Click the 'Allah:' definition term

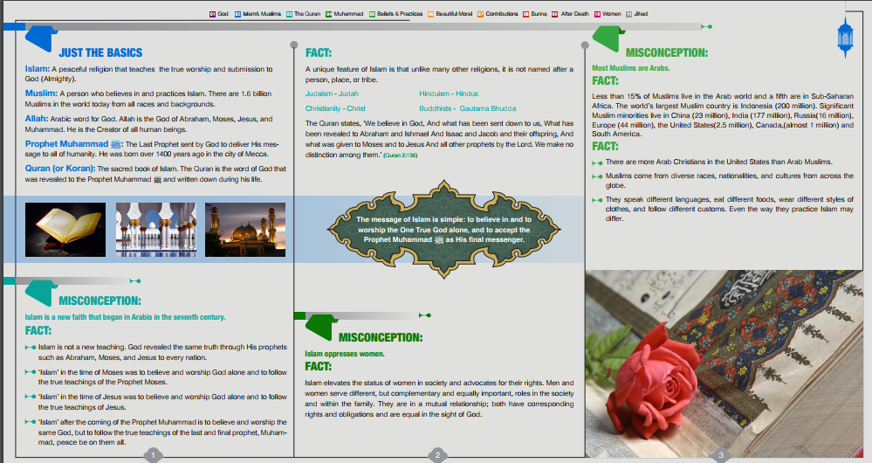[x=36, y=119]
